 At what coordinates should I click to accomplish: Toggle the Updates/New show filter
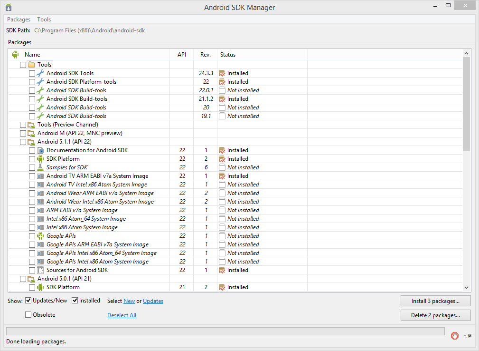point(28,301)
